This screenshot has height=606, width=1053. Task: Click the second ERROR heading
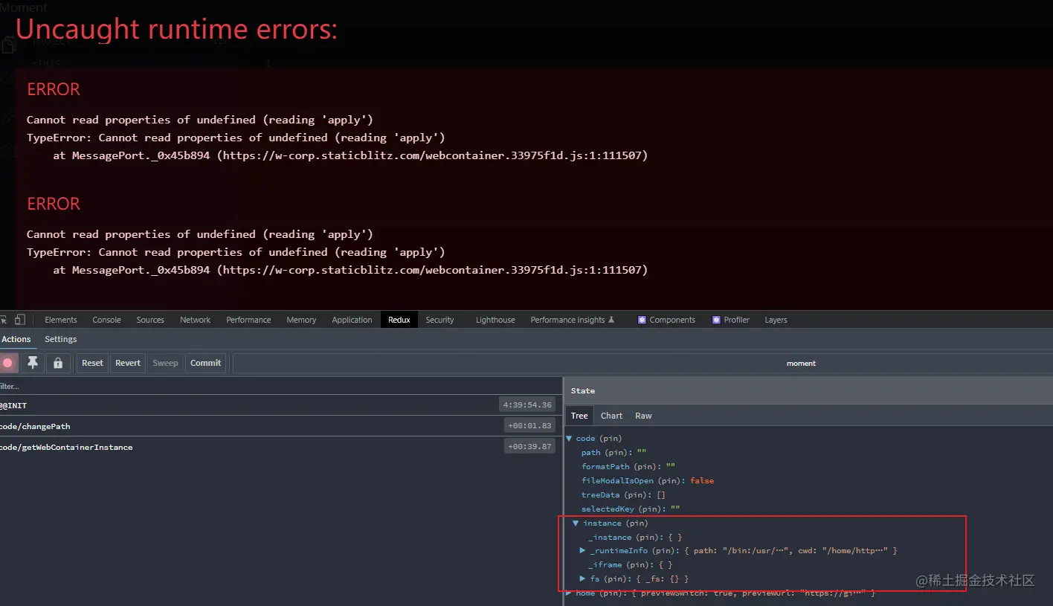pyautogui.click(x=54, y=204)
